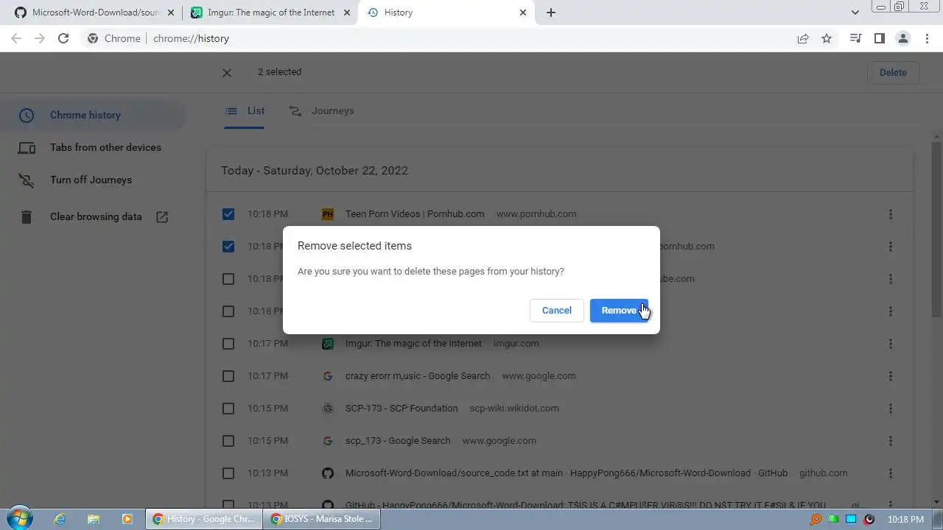This screenshot has height=530, width=943.
Task: Click the network icon in system tray
Action: (x=851, y=519)
